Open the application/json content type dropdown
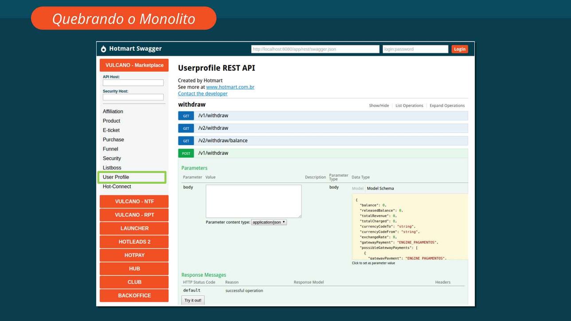The image size is (571, 321). [269, 222]
